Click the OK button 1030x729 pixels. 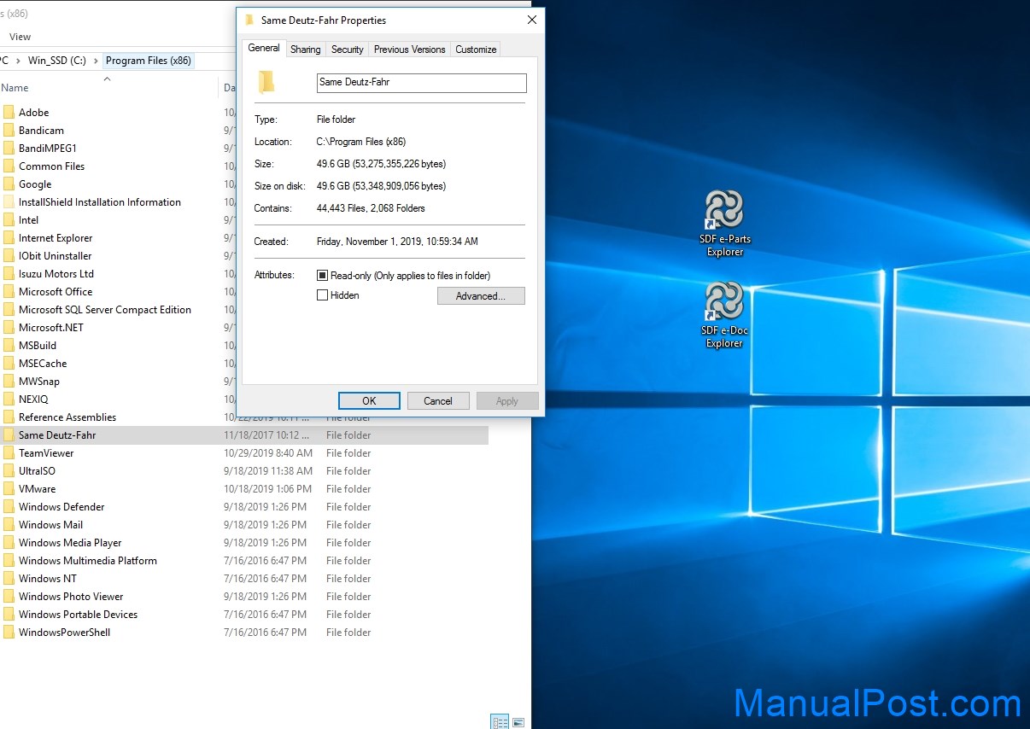tap(369, 401)
